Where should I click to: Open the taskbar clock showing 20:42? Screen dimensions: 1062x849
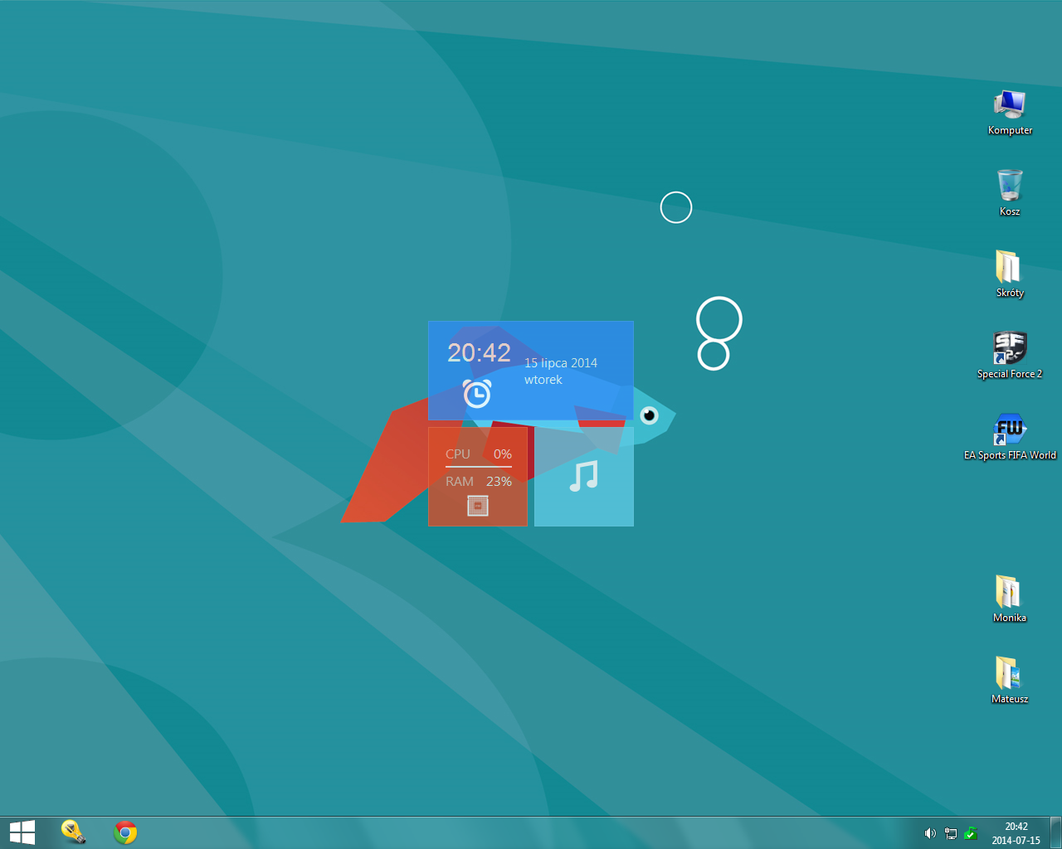(x=1016, y=833)
